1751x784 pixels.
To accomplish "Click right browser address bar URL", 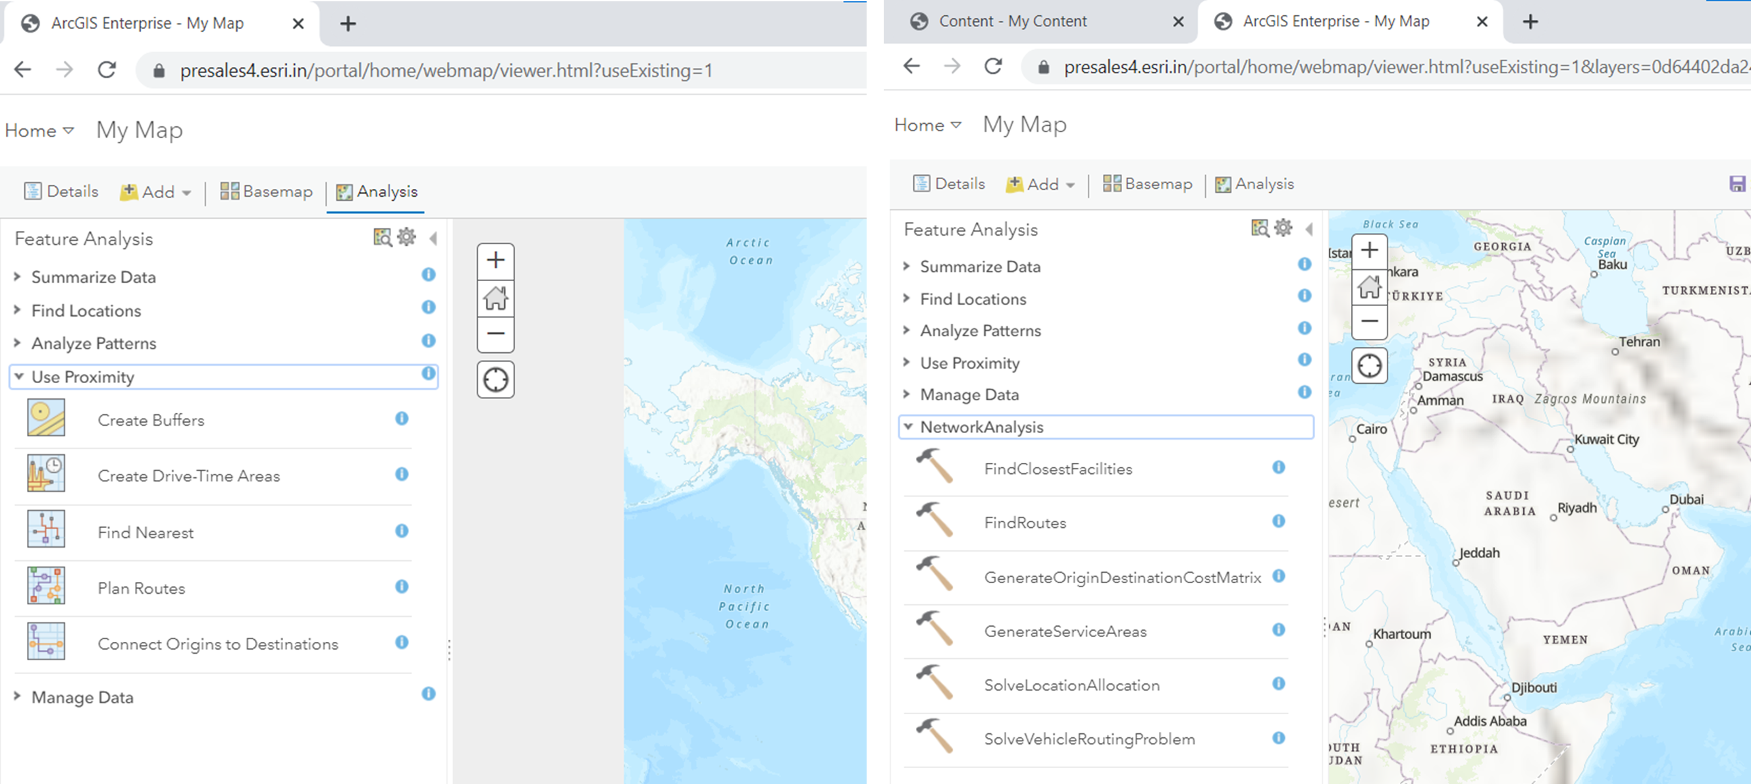I will coord(1407,67).
